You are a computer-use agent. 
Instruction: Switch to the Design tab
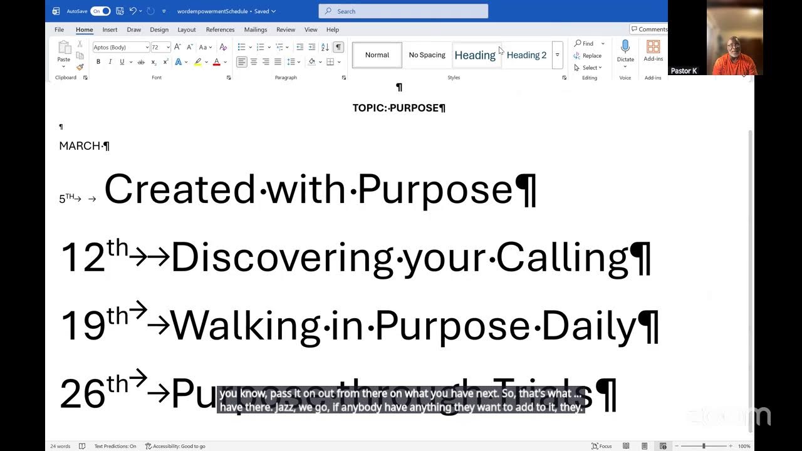pyautogui.click(x=159, y=29)
